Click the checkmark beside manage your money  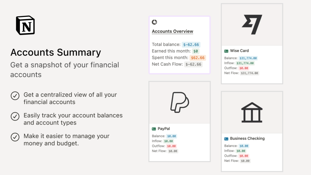coord(15,137)
